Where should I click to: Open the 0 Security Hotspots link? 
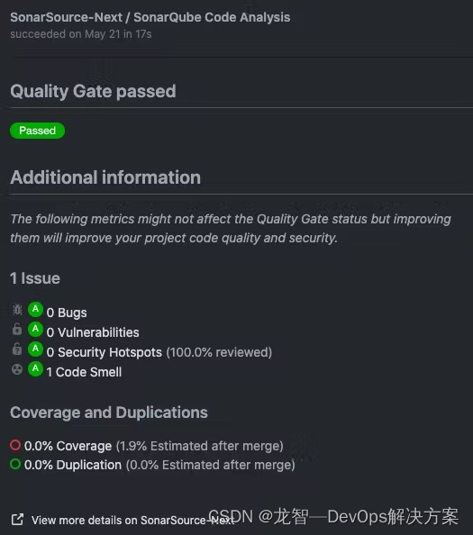pyautogui.click(x=105, y=352)
